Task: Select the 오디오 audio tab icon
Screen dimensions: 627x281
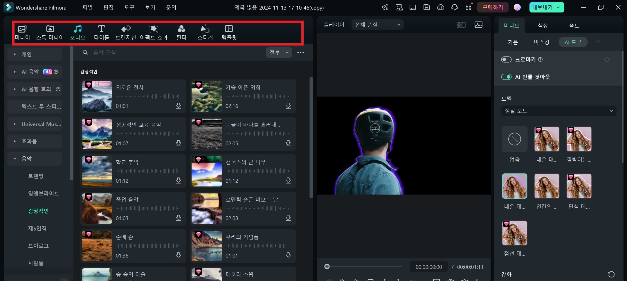Action: click(78, 29)
